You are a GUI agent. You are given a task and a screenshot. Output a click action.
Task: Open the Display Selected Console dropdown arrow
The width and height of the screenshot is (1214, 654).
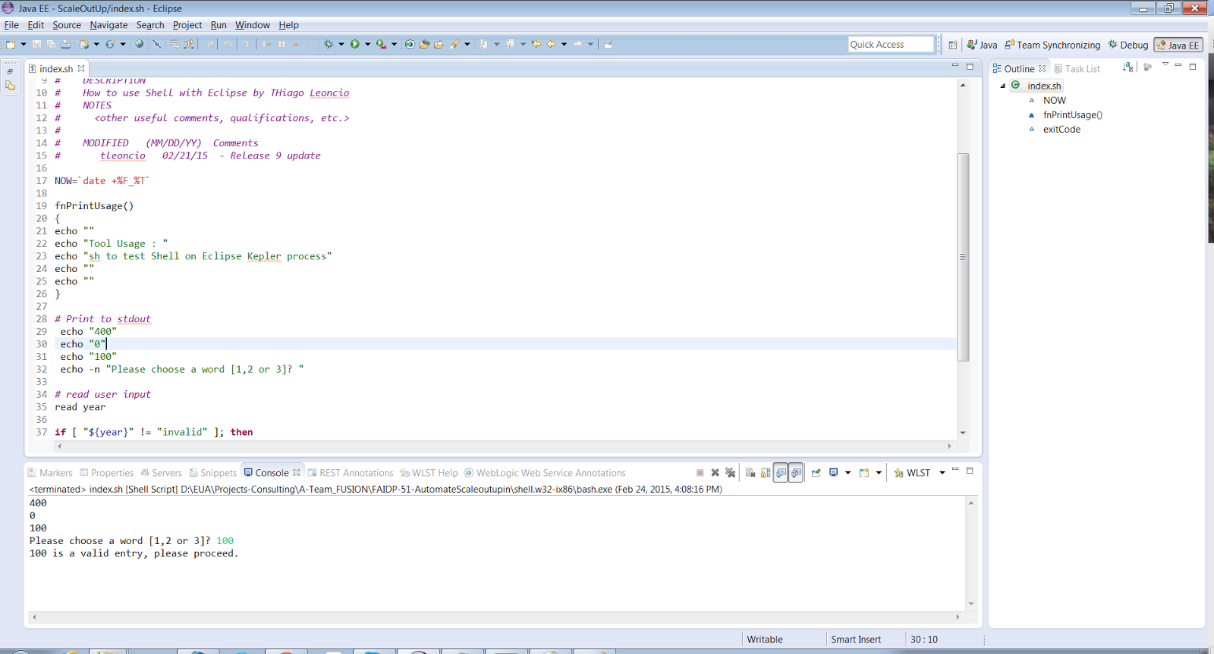tap(848, 472)
